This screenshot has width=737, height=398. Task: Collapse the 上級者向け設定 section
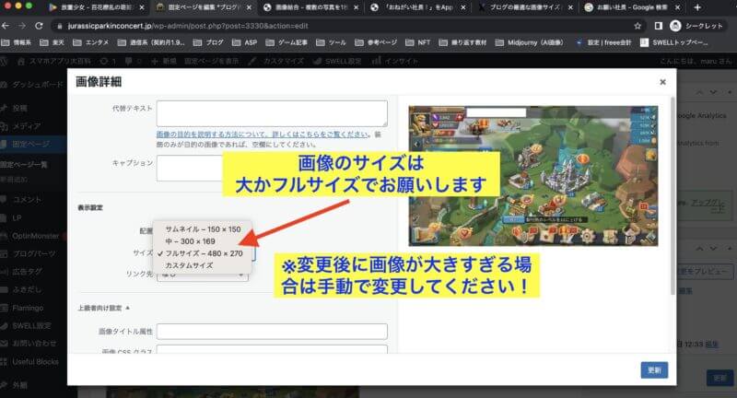coord(103,309)
